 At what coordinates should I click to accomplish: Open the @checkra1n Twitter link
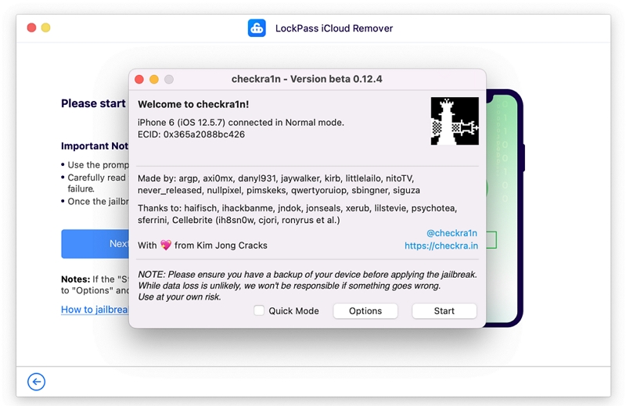coord(452,233)
